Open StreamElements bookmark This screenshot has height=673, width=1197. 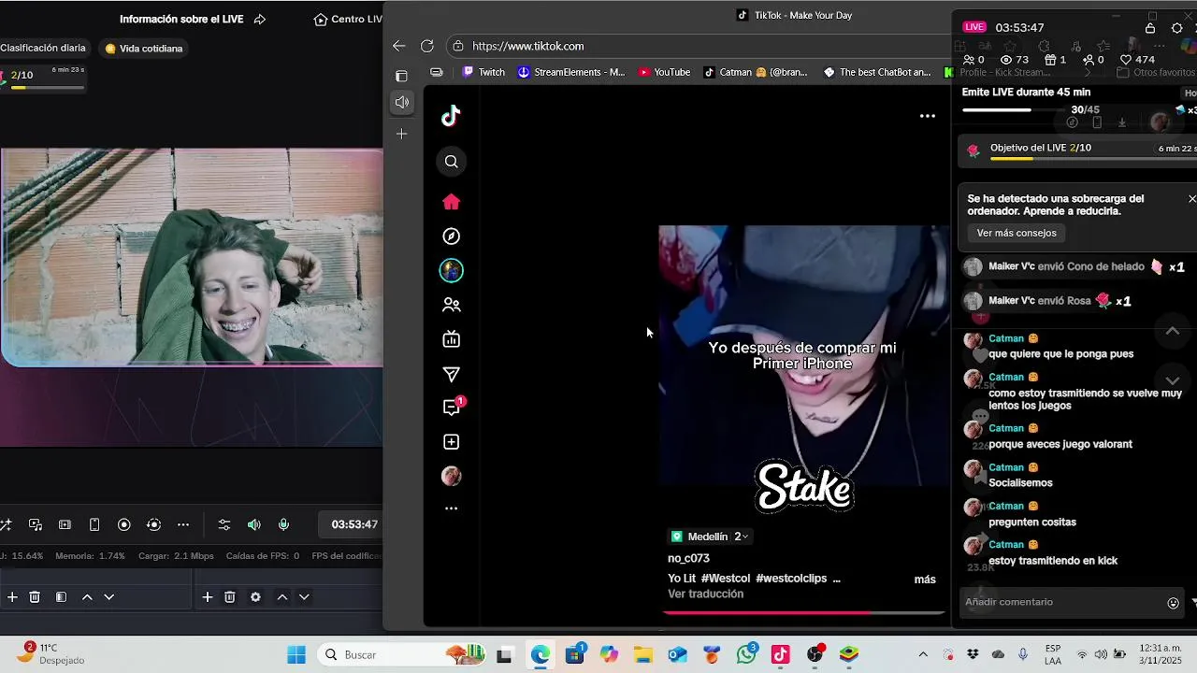pyautogui.click(x=570, y=72)
